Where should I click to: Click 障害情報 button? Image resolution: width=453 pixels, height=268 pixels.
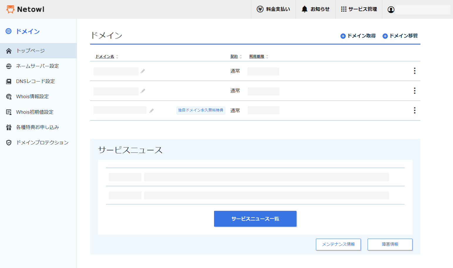coord(390,245)
